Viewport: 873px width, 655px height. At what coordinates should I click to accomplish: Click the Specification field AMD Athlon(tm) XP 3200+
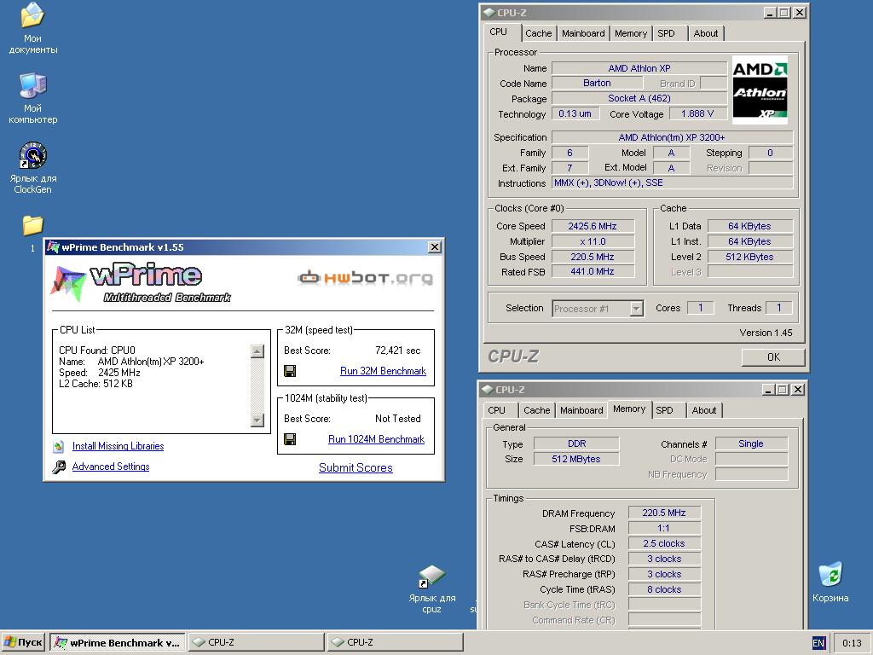pyautogui.click(x=672, y=137)
